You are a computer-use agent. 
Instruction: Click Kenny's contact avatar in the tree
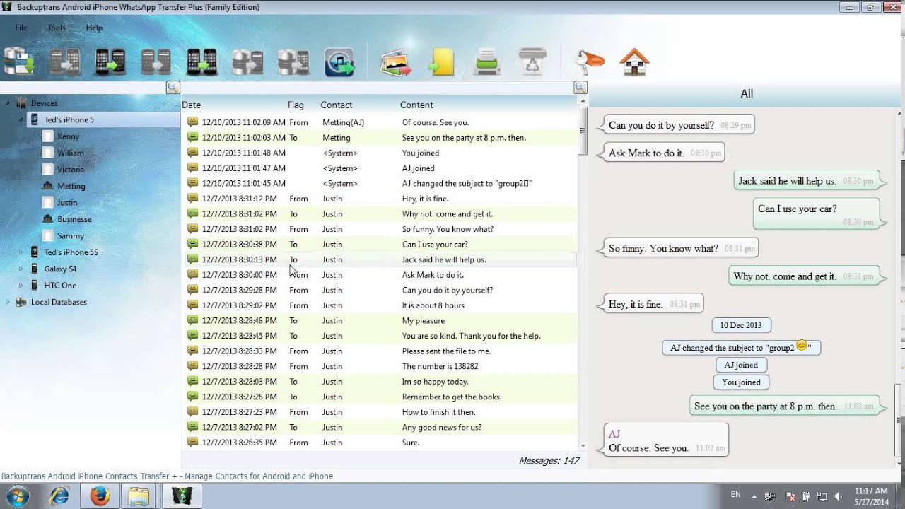(x=47, y=136)
